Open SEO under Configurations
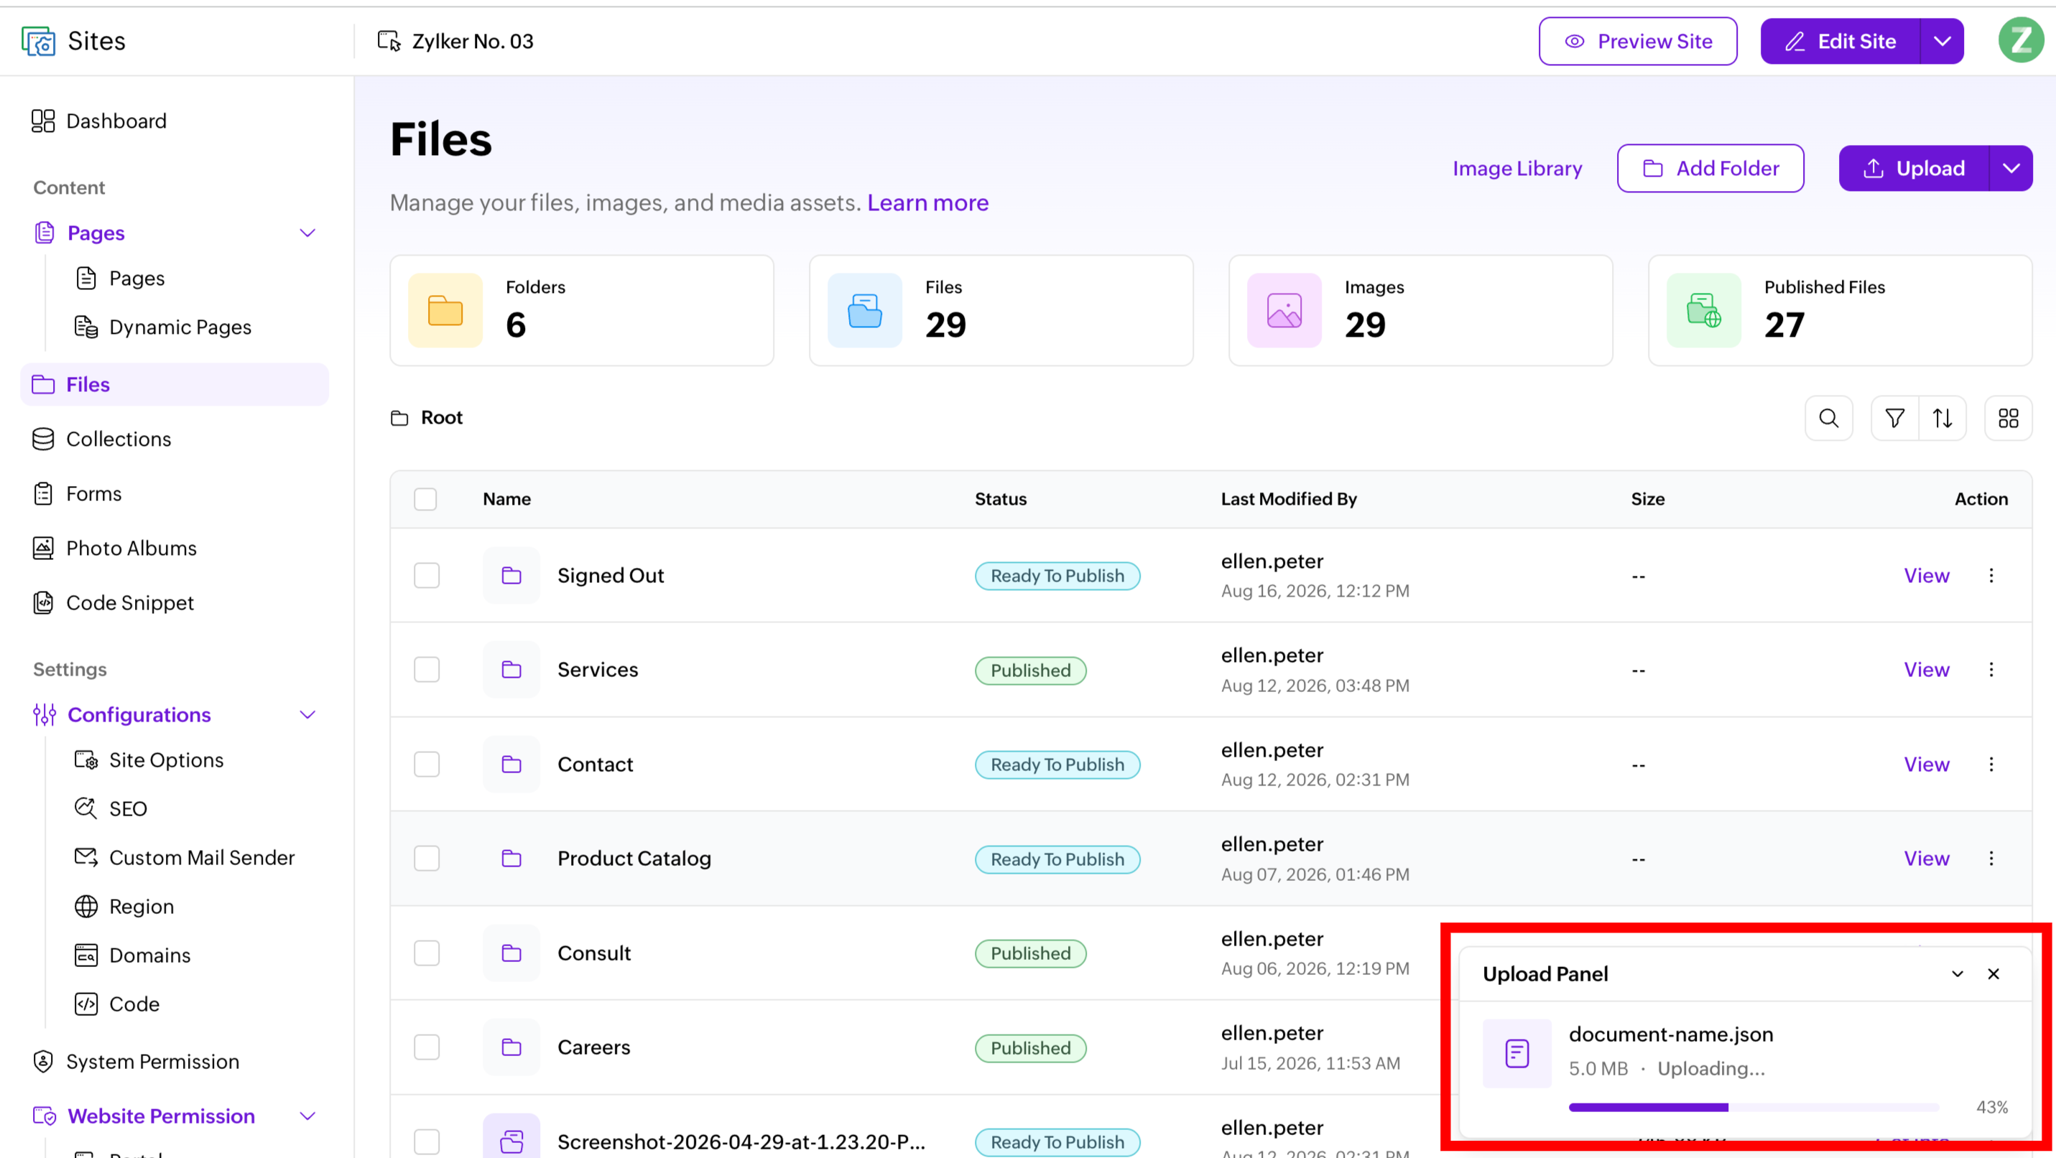Screen dimensions: 2056x1158 pyautogui.click(x=111, y=808)
